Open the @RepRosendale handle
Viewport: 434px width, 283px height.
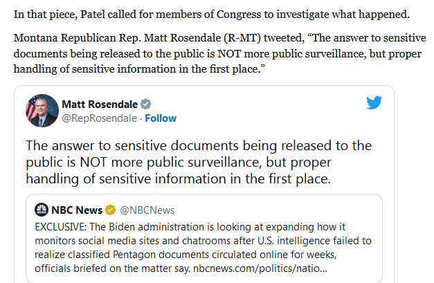(100, 118)
